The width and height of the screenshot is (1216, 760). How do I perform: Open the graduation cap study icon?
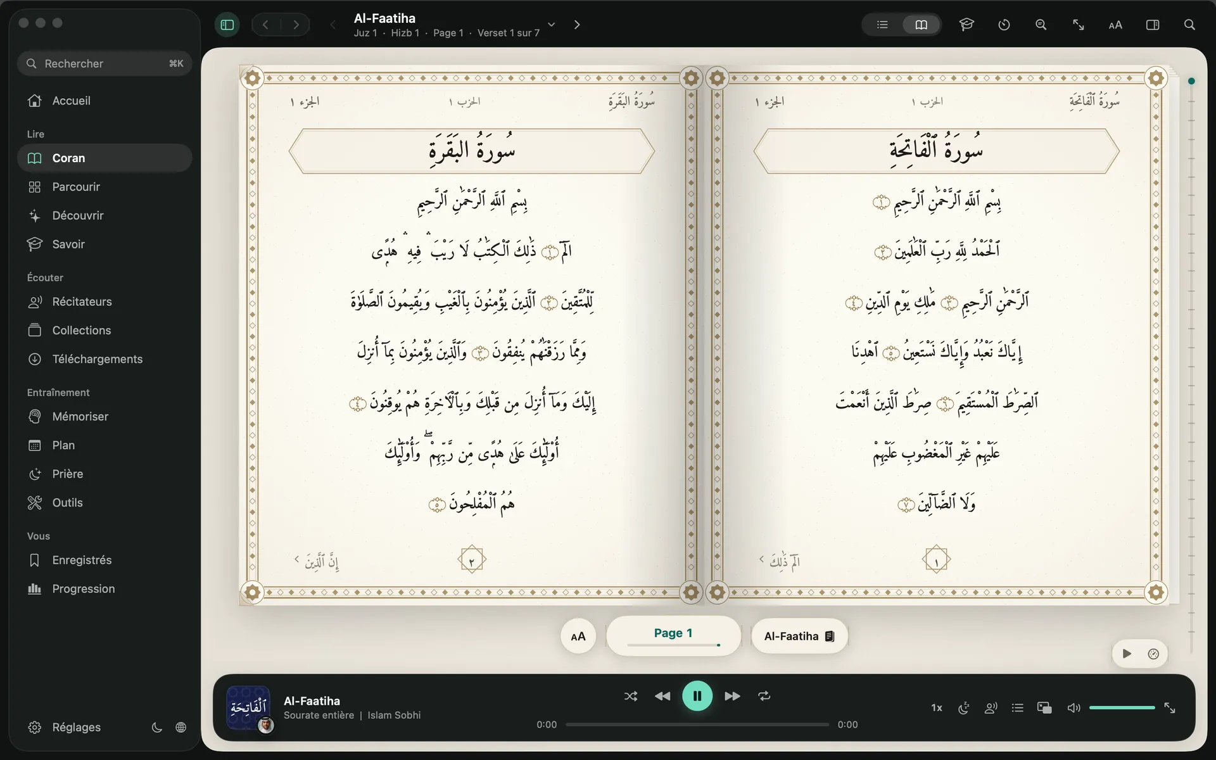tap(966, 25)
